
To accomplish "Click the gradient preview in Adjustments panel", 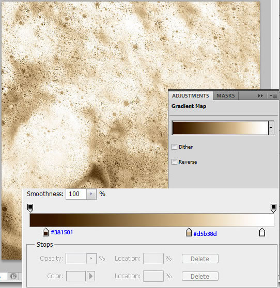I will 220,128.
